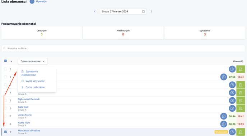
Task: Select Dodaj rozliczenie menu item
Action: [x=33, y=87]
